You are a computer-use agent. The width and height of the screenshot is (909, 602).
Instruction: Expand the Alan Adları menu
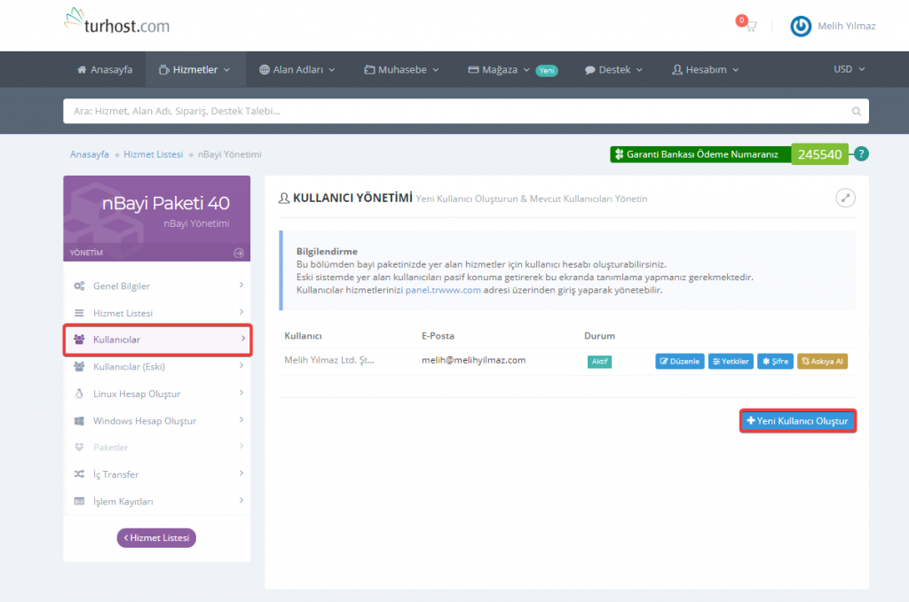pos(297,69)
